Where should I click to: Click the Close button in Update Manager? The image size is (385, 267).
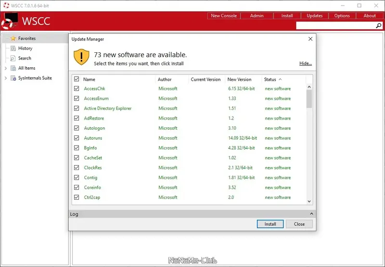pos(299,224)
